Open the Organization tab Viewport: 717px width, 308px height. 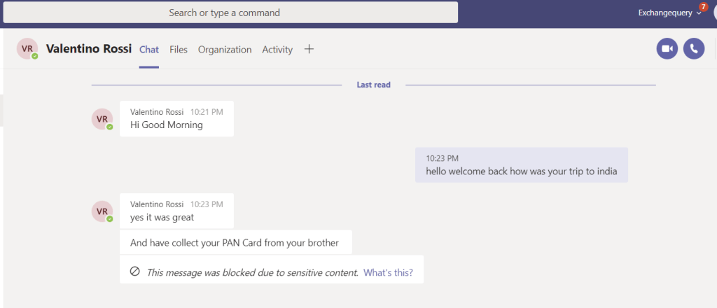(x=225, y=50)
